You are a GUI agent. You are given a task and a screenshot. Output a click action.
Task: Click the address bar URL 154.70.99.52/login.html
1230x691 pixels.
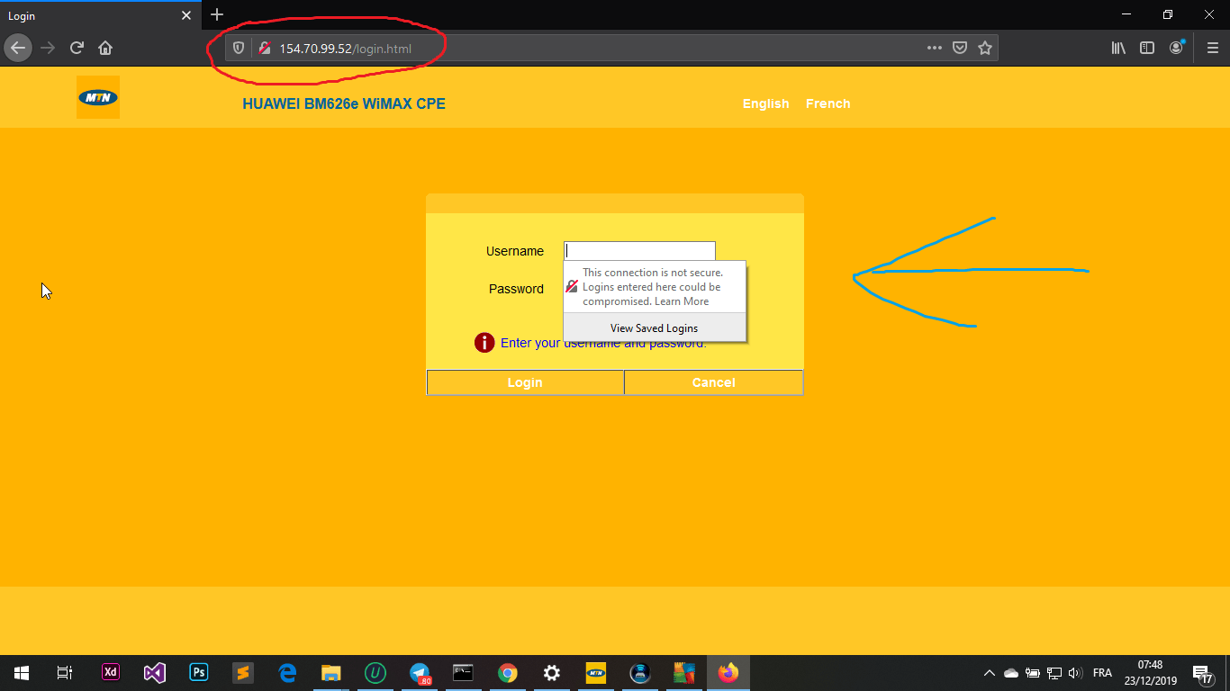pyautogui.click(x=345, y=49)
